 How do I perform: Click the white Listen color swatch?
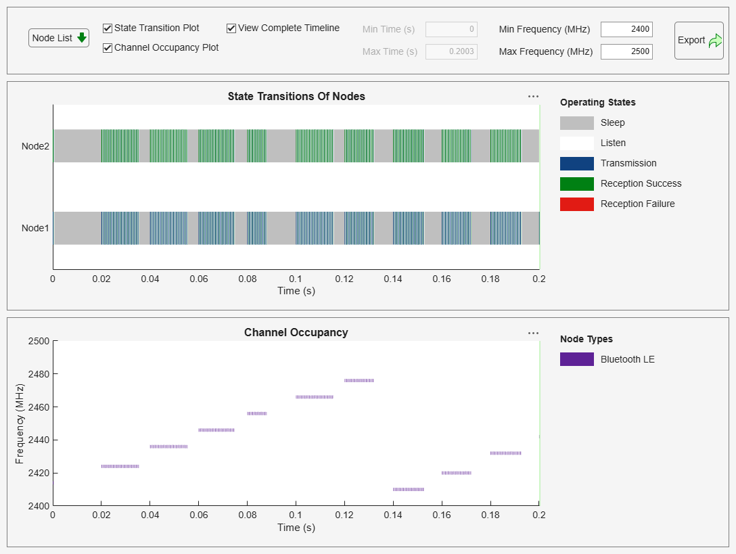[x=576, y=143]
